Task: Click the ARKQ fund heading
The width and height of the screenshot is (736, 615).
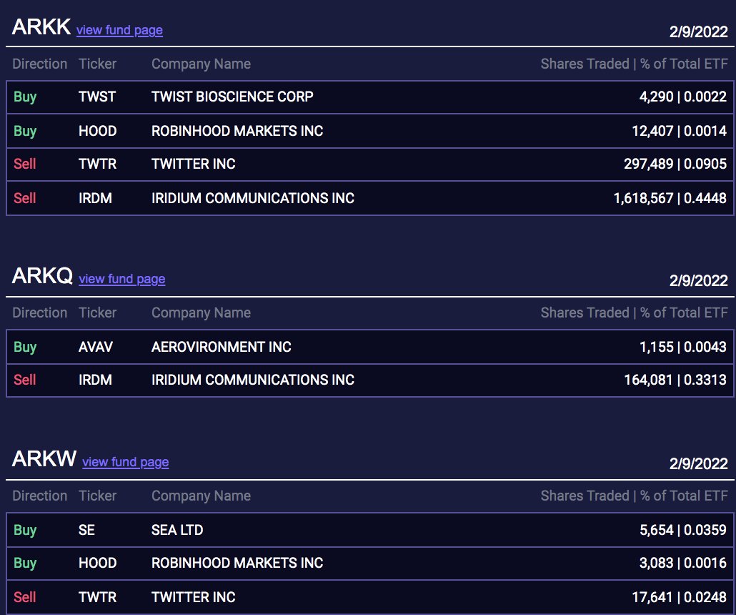Action: coord(42,276)
